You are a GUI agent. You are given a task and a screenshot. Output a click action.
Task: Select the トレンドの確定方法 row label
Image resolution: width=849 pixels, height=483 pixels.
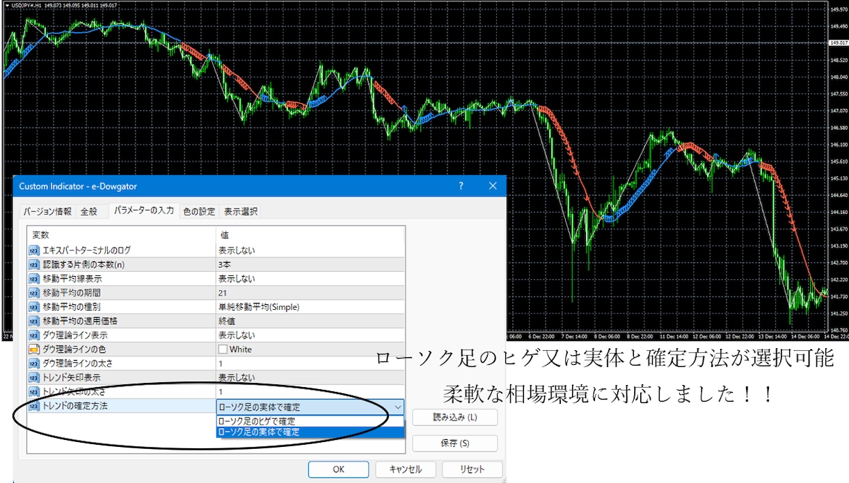click(75, 406)
